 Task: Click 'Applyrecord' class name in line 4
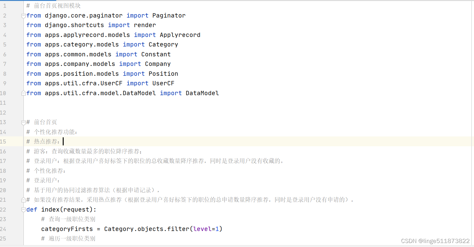point(180,35)
